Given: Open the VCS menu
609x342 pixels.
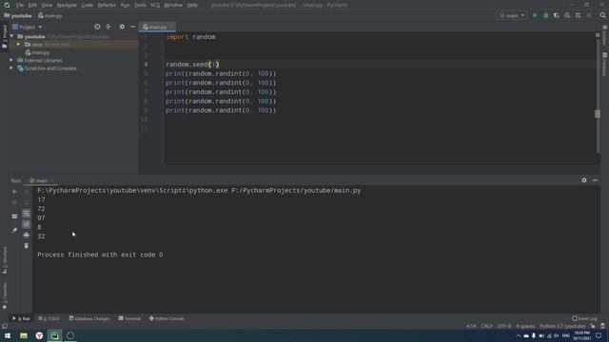Looking at the screenshot, I should pos(155,5).
